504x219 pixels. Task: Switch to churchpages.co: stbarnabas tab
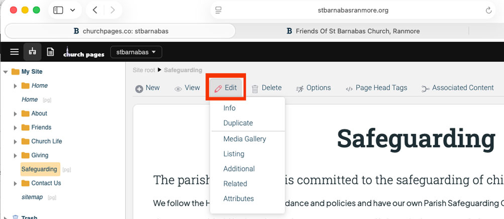(121, 31)
